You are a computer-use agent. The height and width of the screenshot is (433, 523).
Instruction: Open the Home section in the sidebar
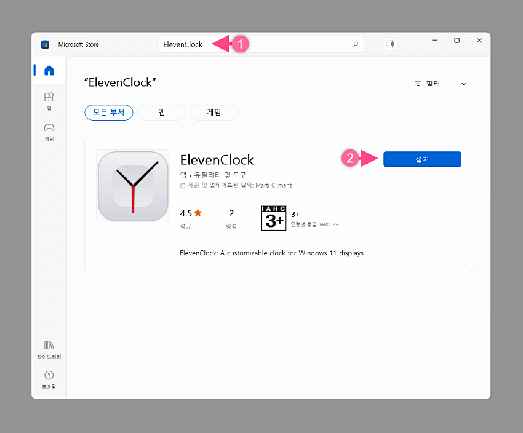49,70
